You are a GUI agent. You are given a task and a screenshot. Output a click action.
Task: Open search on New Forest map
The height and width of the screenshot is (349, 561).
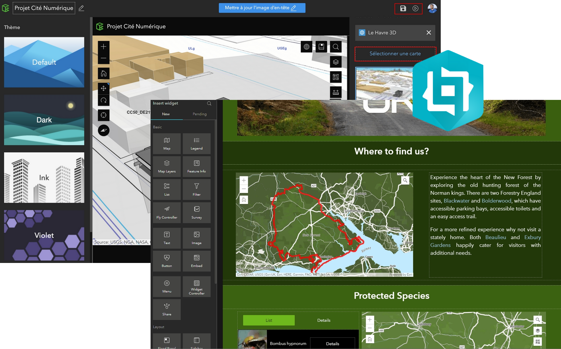pos(405,180)
